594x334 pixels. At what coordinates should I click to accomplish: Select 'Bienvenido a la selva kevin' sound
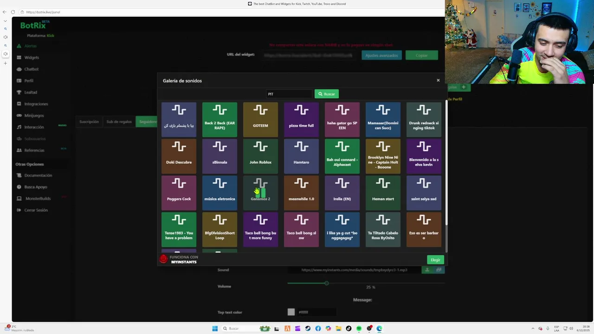(424, 156)
